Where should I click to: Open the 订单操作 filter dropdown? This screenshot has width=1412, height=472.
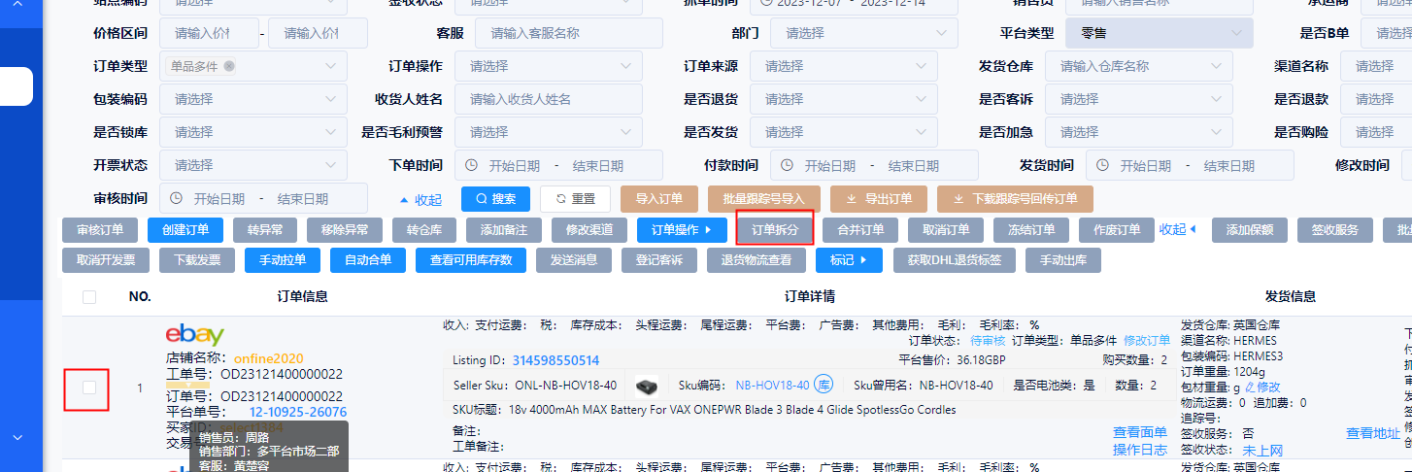pos(549,66)
